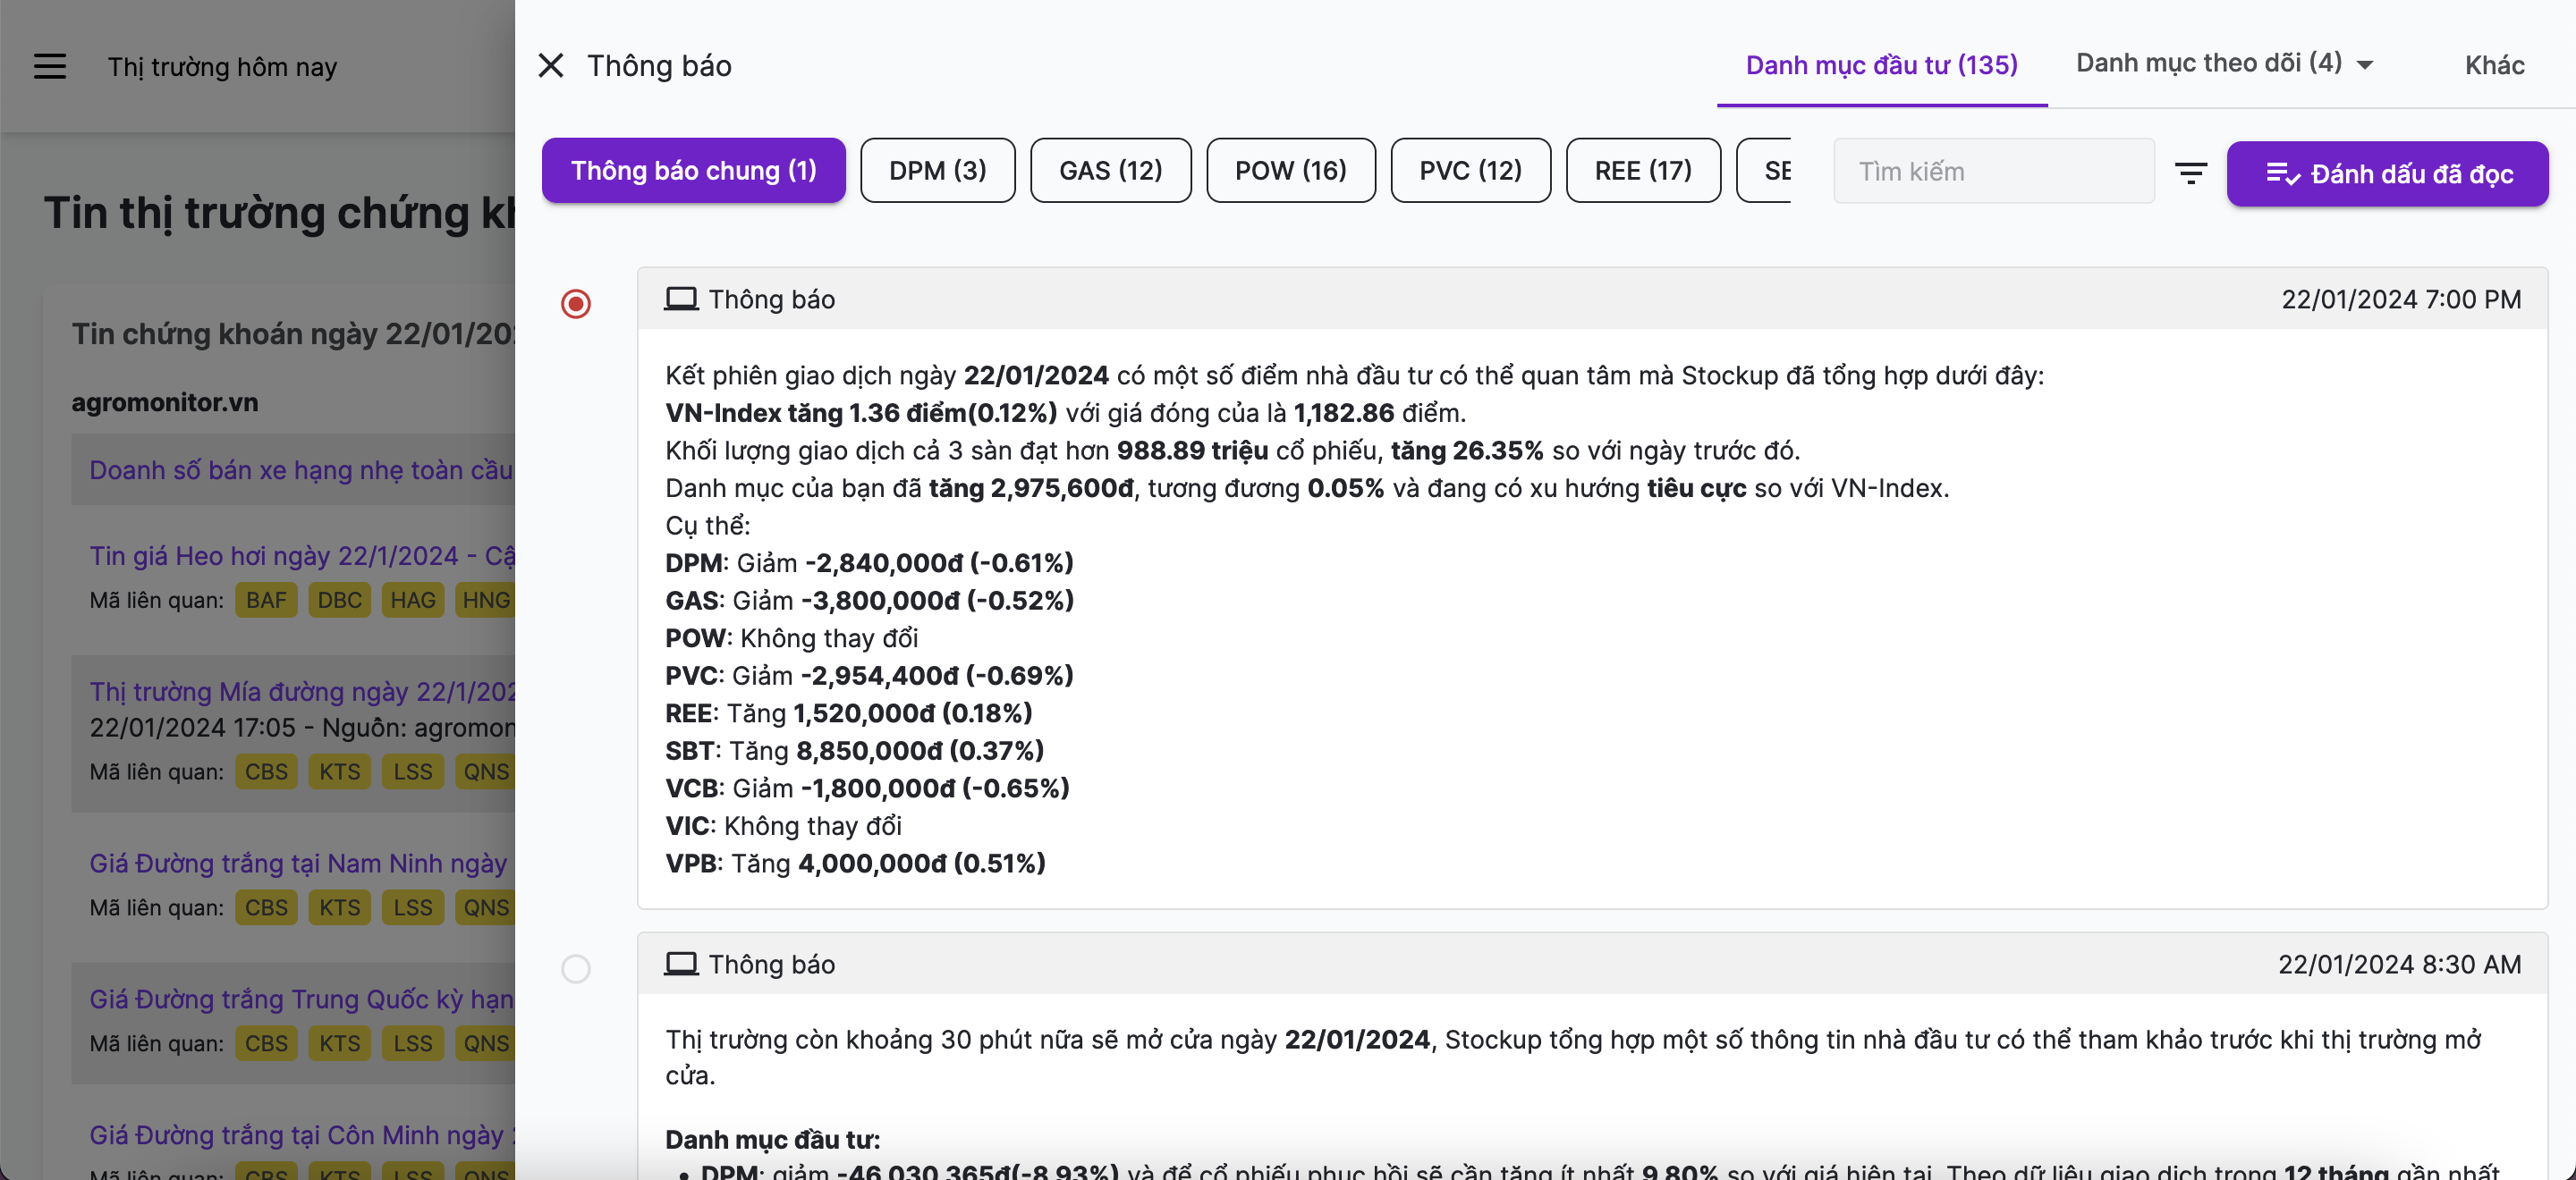Viewport: 2576px width, 1180px height.
Task: Open the Khác tab
Action: pyautogui.click(x=2494, y=66)
